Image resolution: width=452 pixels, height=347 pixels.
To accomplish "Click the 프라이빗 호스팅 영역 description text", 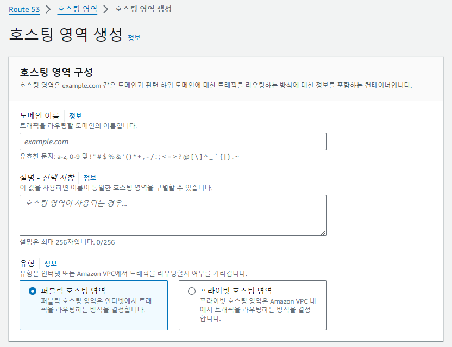I will pyautogui.click(x=258, y=310).
